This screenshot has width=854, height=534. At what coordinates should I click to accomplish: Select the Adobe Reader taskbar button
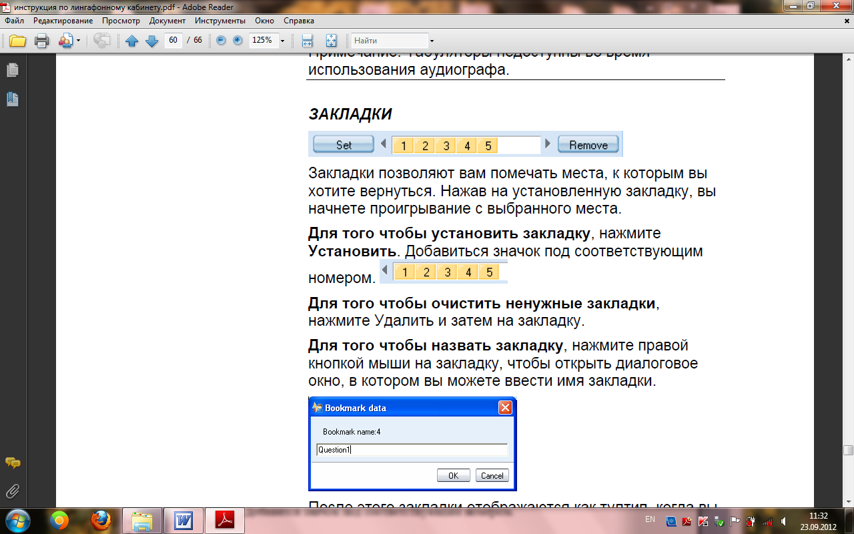224,521
